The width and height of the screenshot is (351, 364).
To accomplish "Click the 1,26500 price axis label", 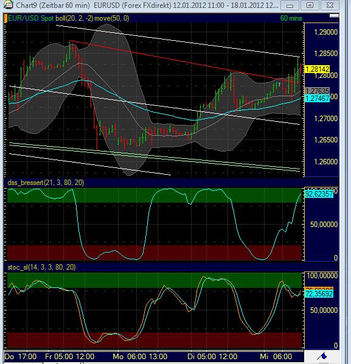I will 325,140.
